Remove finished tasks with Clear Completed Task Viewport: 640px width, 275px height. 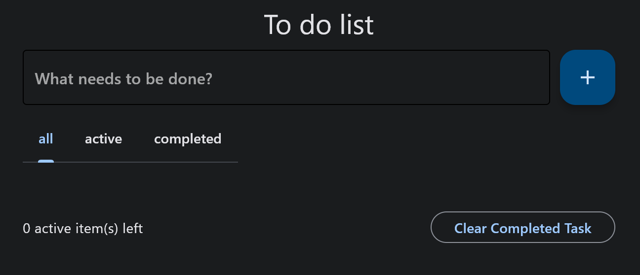pyautogui.click(x=522, y=227)
